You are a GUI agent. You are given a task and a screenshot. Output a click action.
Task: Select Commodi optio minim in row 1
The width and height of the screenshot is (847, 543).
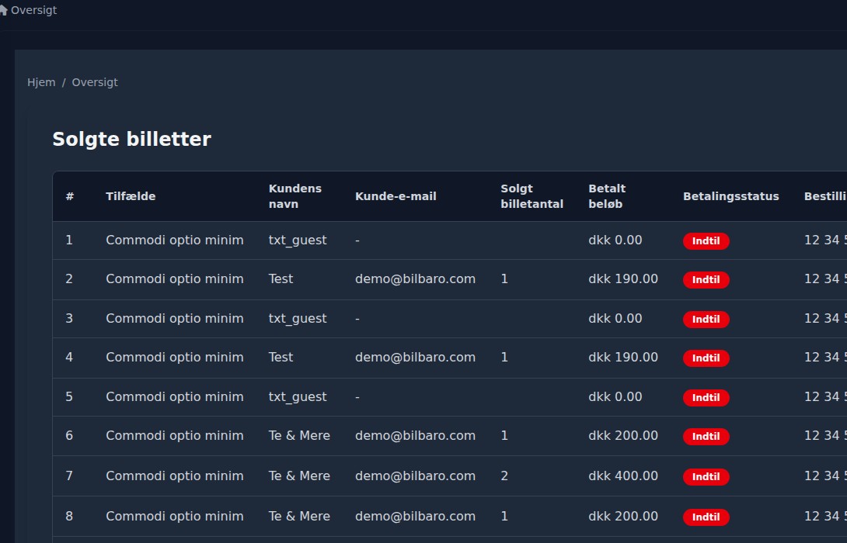click(175, 240)
